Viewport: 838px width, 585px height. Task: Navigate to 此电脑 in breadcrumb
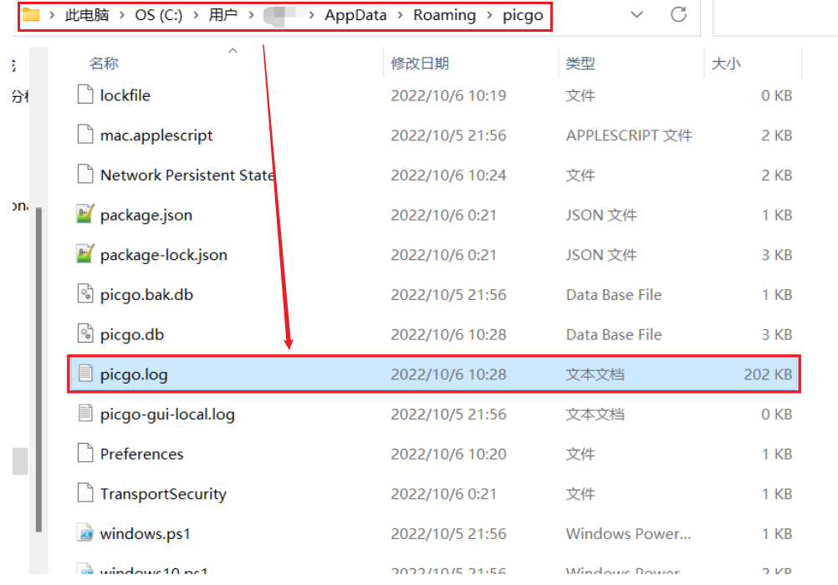87,15
